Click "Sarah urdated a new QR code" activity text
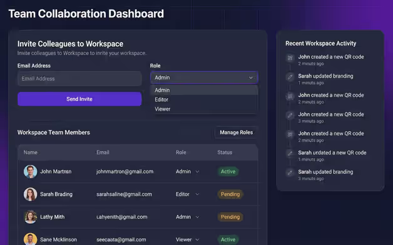The image size is (393, 245). pyautogui.click(x=332, y=152)
